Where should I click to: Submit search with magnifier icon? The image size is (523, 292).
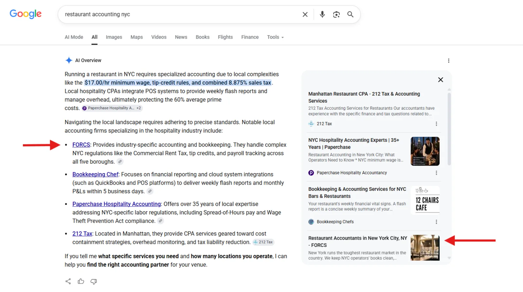click(350, 14)
